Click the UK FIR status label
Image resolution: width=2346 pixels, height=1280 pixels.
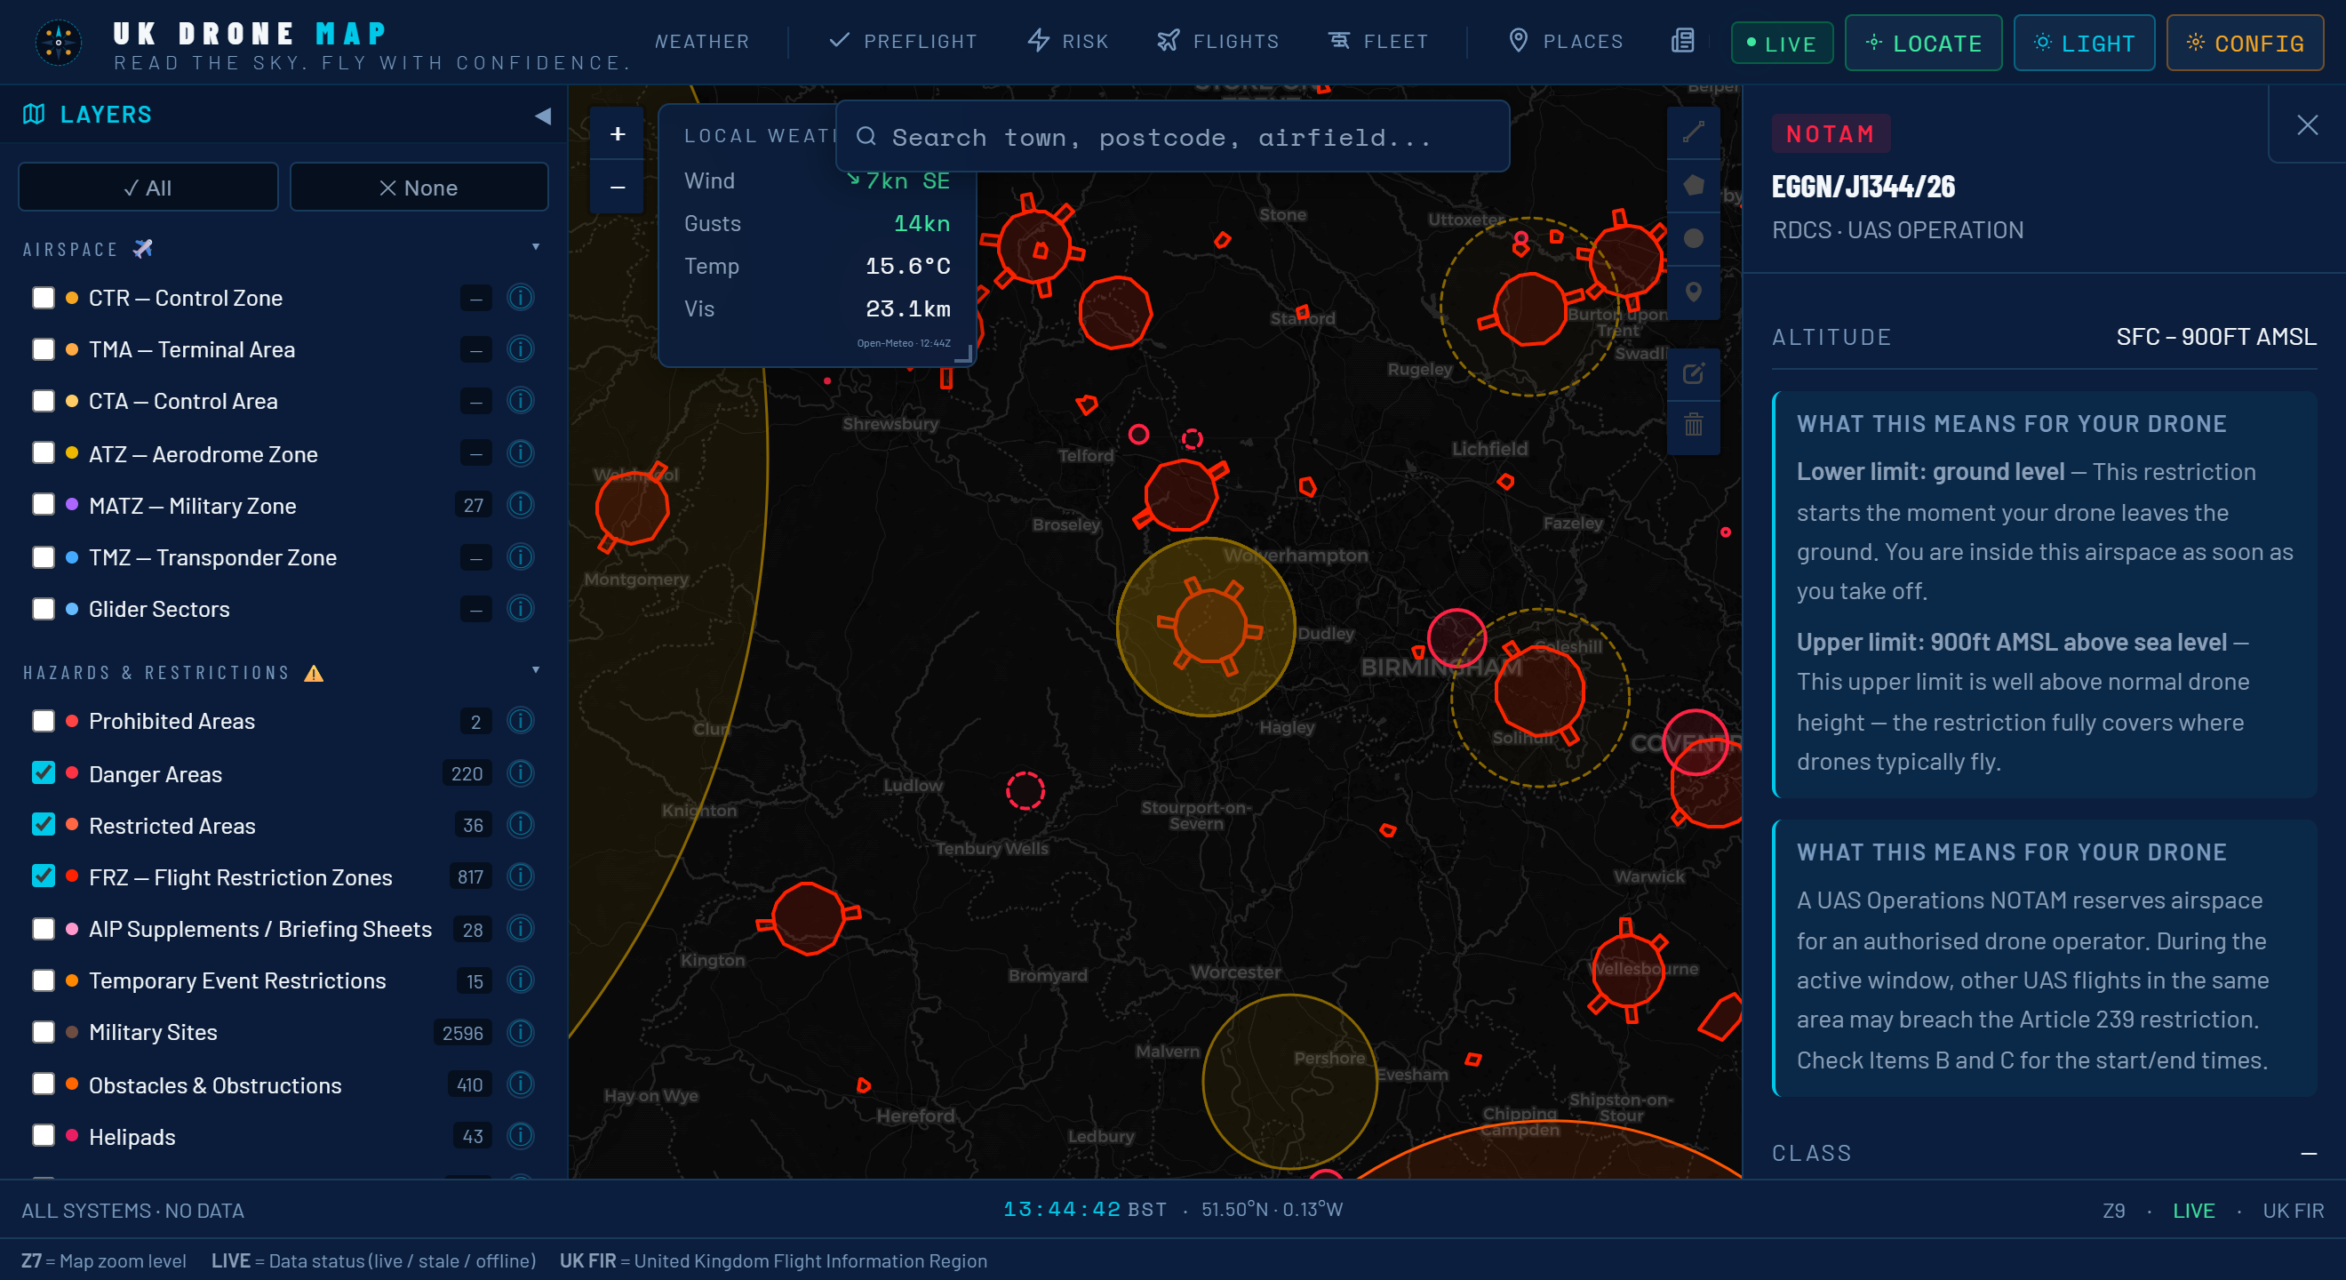click(x=2294, y=1211)
